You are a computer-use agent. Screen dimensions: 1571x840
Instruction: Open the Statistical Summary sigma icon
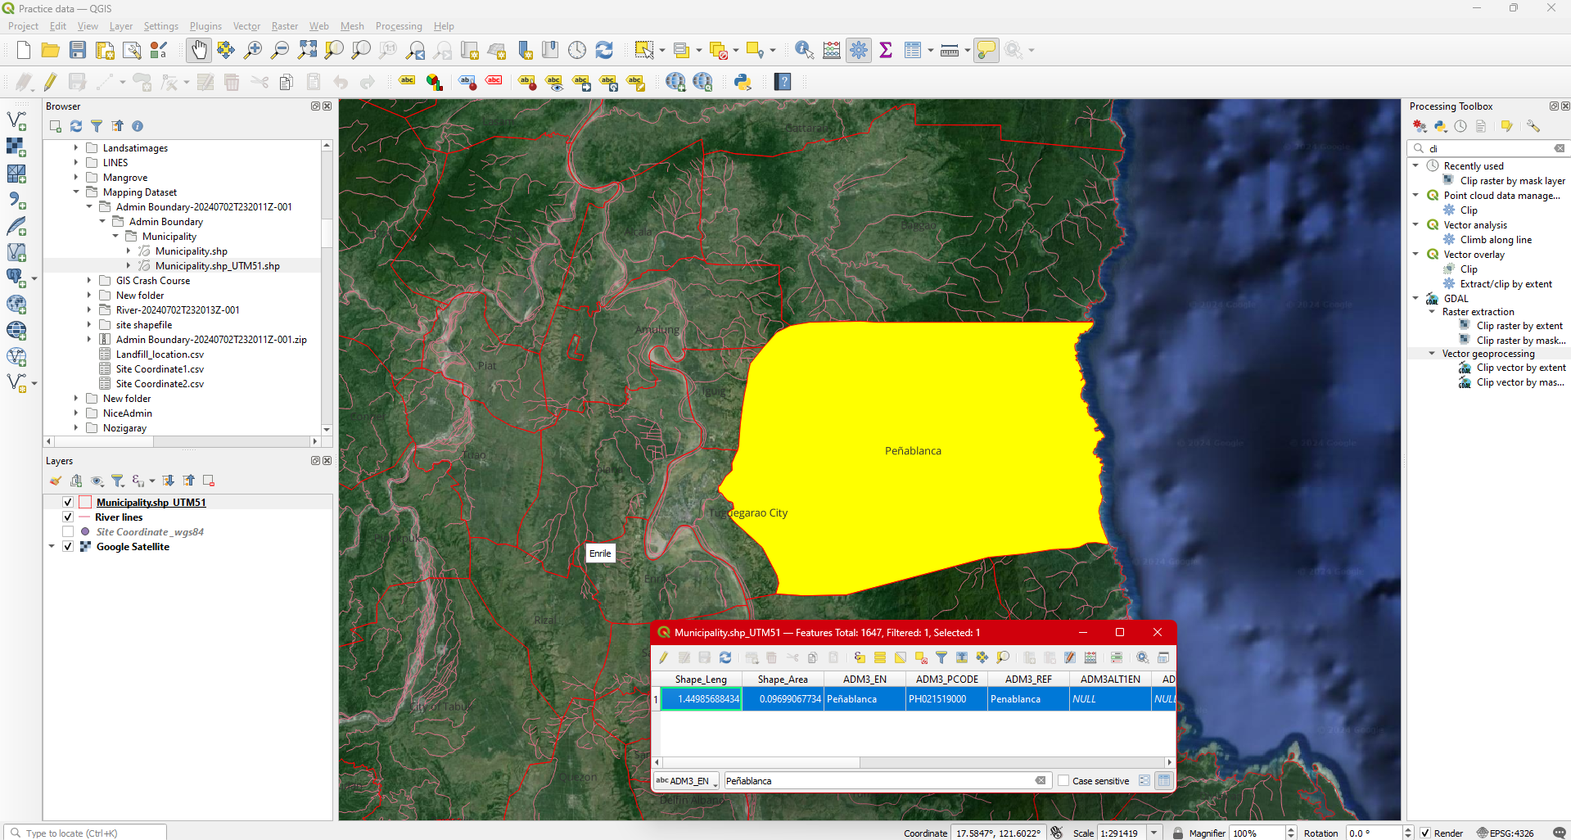[885, 51]
